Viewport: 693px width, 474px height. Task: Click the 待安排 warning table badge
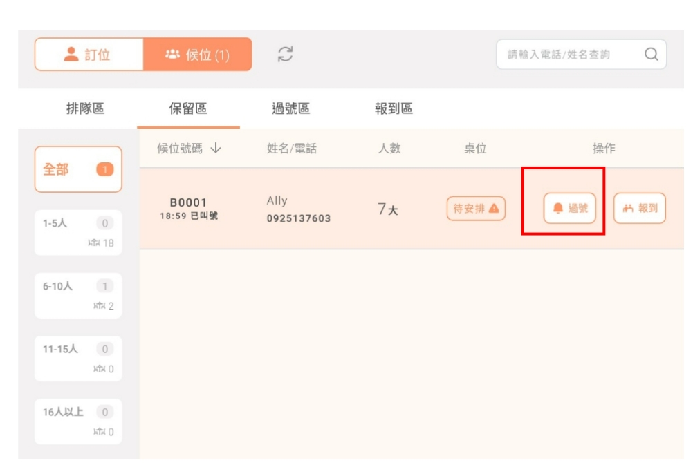476,209
